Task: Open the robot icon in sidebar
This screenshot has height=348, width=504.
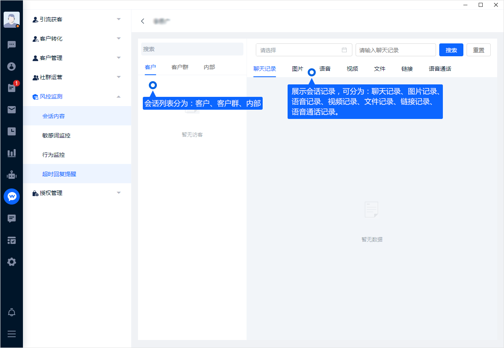Action: coord(12,175)
